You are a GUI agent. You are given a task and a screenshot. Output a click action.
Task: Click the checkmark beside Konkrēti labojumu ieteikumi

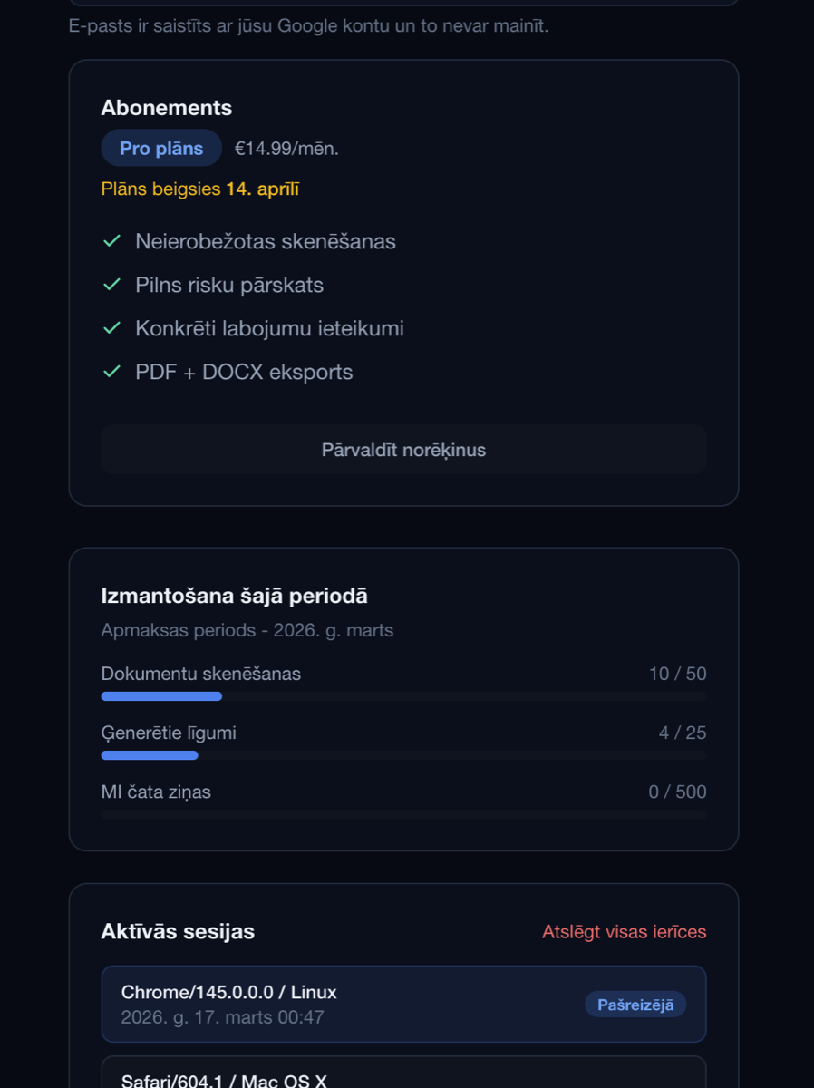(x=111, y=328)
